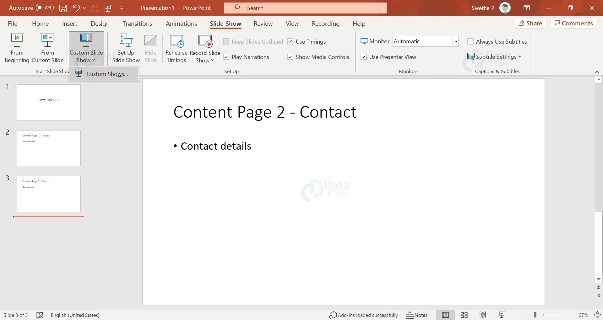Click the vertical scrollbar down arrow
Image resolution: width=603 pixels, height=320 pixels.
pyautogui.click(x=599, y=279)
